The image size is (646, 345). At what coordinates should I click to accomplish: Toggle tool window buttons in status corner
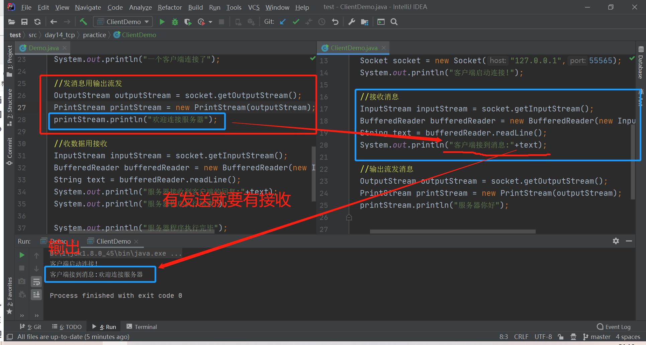[x=10, y=337]
